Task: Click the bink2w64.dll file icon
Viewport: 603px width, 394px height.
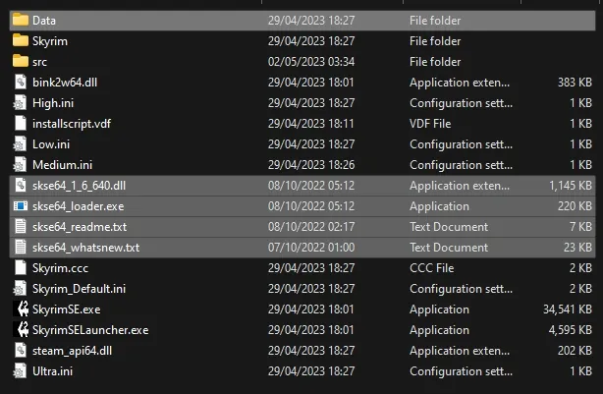Action: [20, 82]
